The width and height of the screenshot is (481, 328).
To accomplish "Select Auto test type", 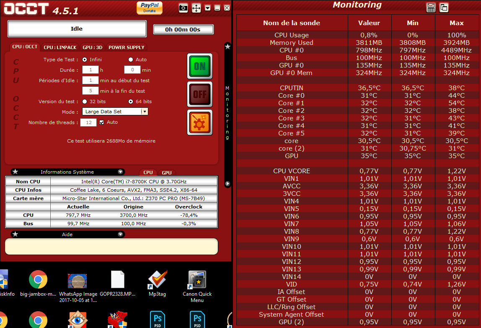I will 131,60.
